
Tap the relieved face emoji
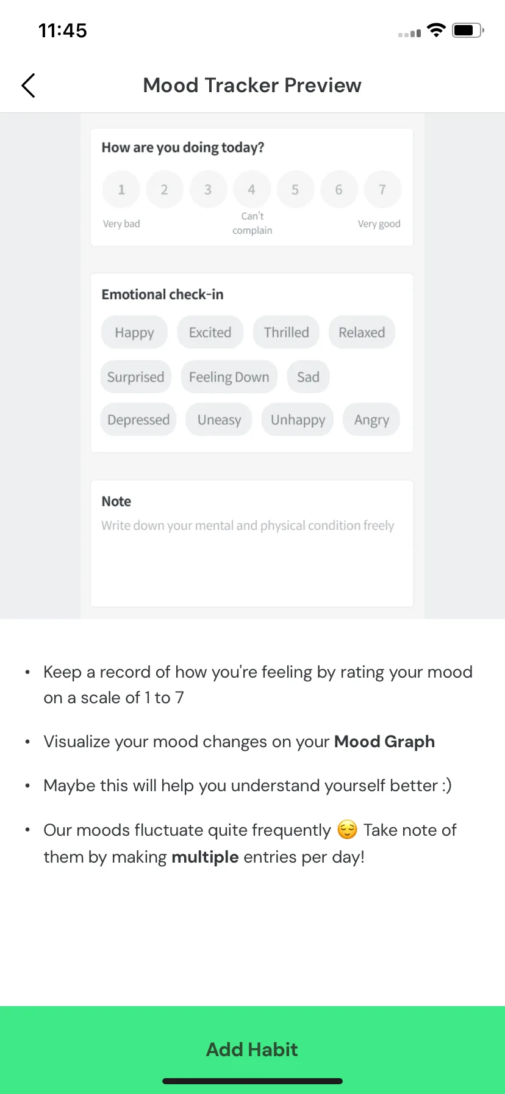point(347,830)
